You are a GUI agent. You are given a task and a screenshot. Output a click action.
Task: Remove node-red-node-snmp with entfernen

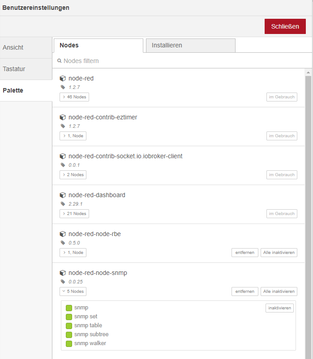coord(244,291)
